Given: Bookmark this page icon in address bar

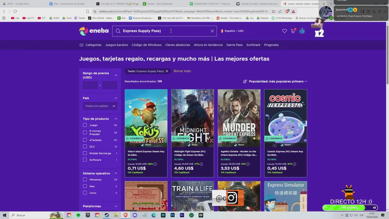Looking at the screenshot, I should tap(88, 11).
